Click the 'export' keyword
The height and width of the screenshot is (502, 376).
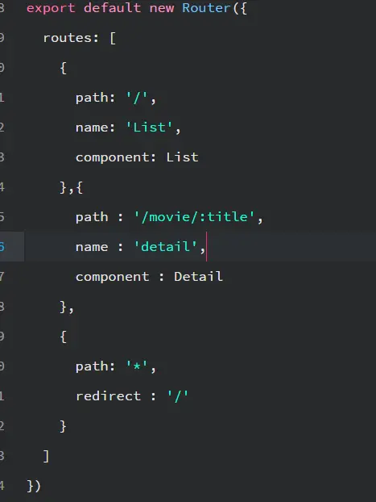tap(51, 8)
